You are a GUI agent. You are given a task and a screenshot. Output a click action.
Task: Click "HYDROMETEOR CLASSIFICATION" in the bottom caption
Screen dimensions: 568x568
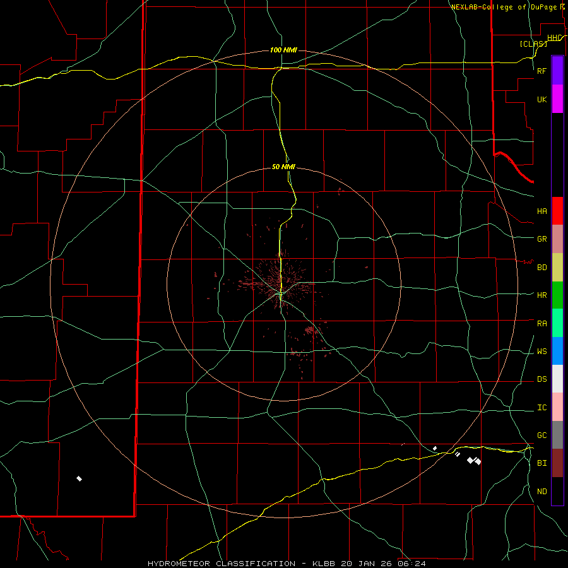click(222, 564)
